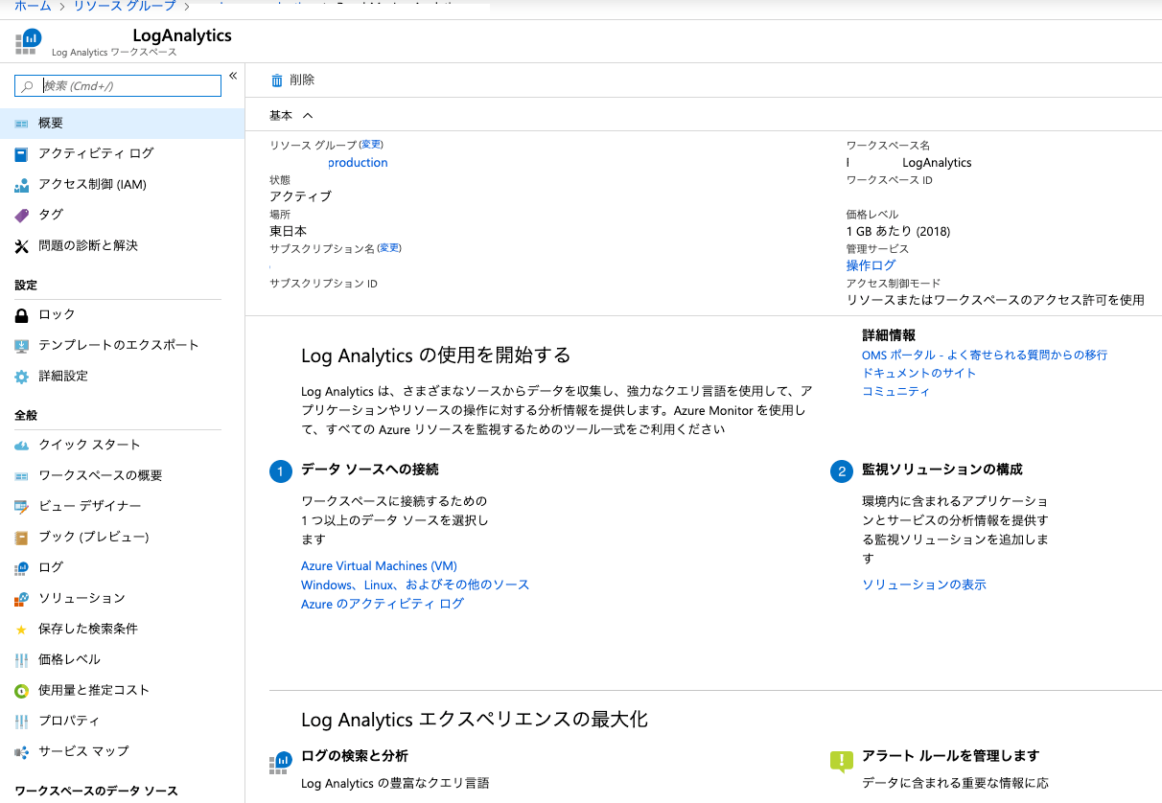Viewport: 1162px width, 803px height.
Task: Click 変更 next to サブスクリプション名
Action: click(x=389, y=248)
